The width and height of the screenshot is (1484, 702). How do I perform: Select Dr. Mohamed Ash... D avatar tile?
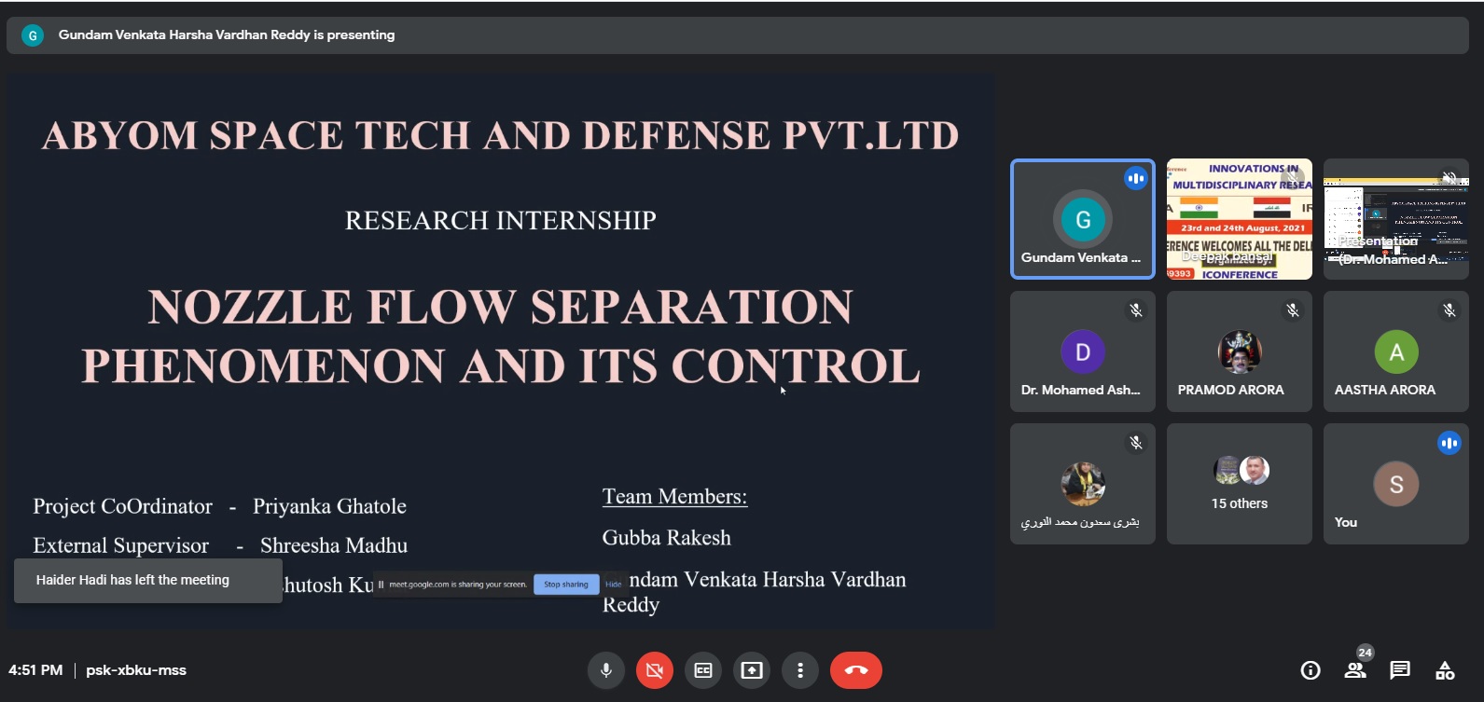point(1083,351)
